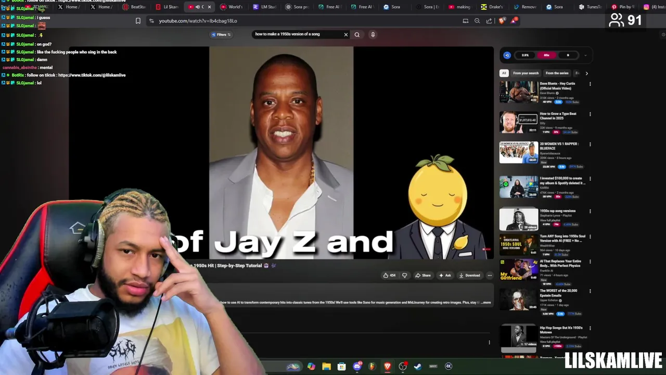Open the menu for the 'WORST of the 20,000' video
The image size is (666, 375).
[x=590, y=291]
